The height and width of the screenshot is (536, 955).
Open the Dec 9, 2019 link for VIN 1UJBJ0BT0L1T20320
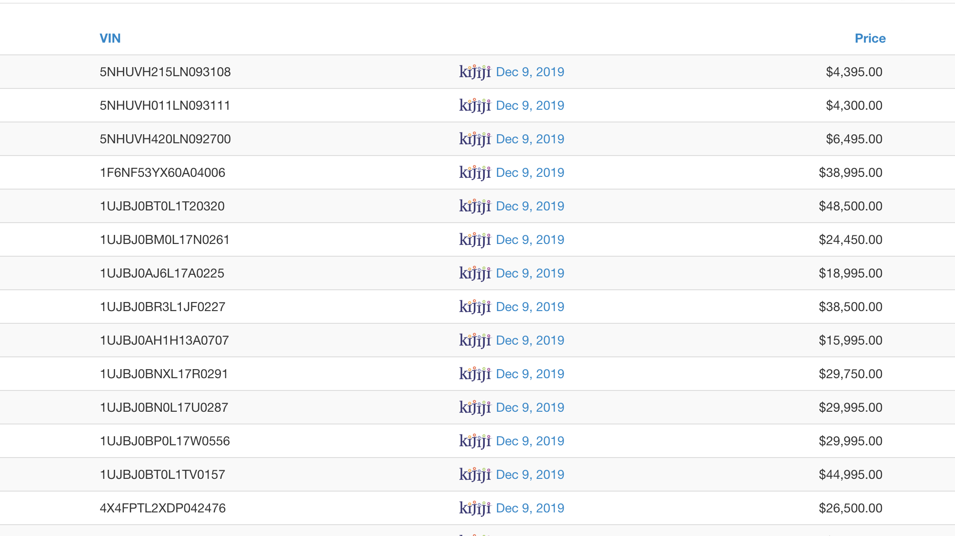531,206
